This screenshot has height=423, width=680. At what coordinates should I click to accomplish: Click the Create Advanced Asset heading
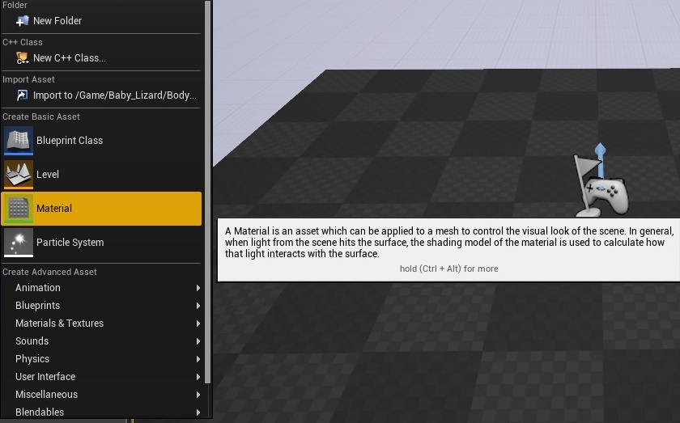click(x=49, y=272)
